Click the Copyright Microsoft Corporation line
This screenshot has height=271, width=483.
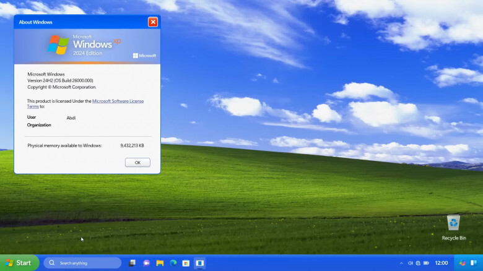[x=61, y=87]
